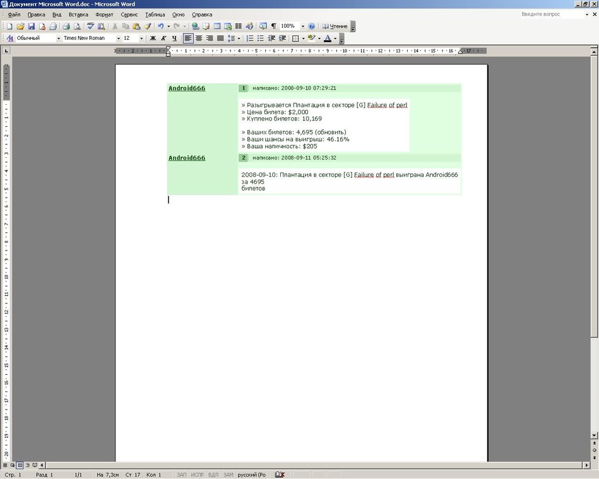Open the font size 12 dropdown

pos(141,38)
